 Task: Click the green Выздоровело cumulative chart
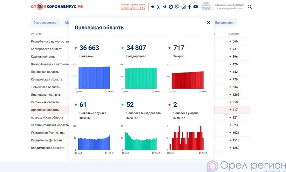pyautogui.click(x=141, y=78)
